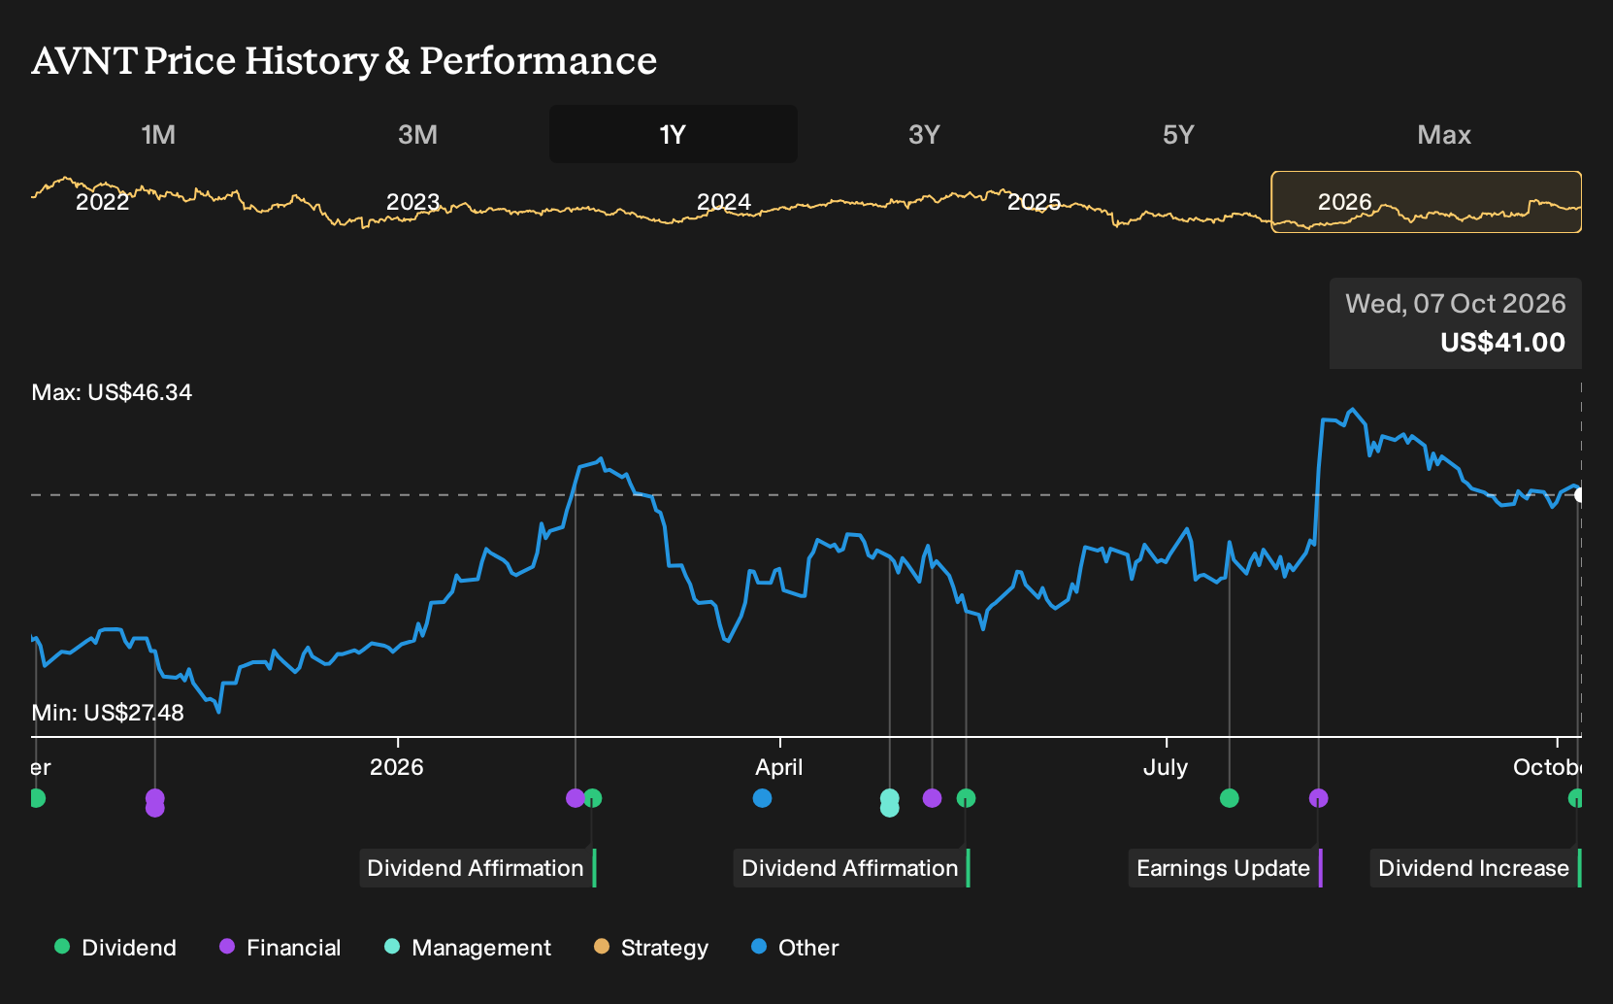Click the "July" axis label
The width and height of the screenshot is (1613, 1004).
click(1166, 767)
